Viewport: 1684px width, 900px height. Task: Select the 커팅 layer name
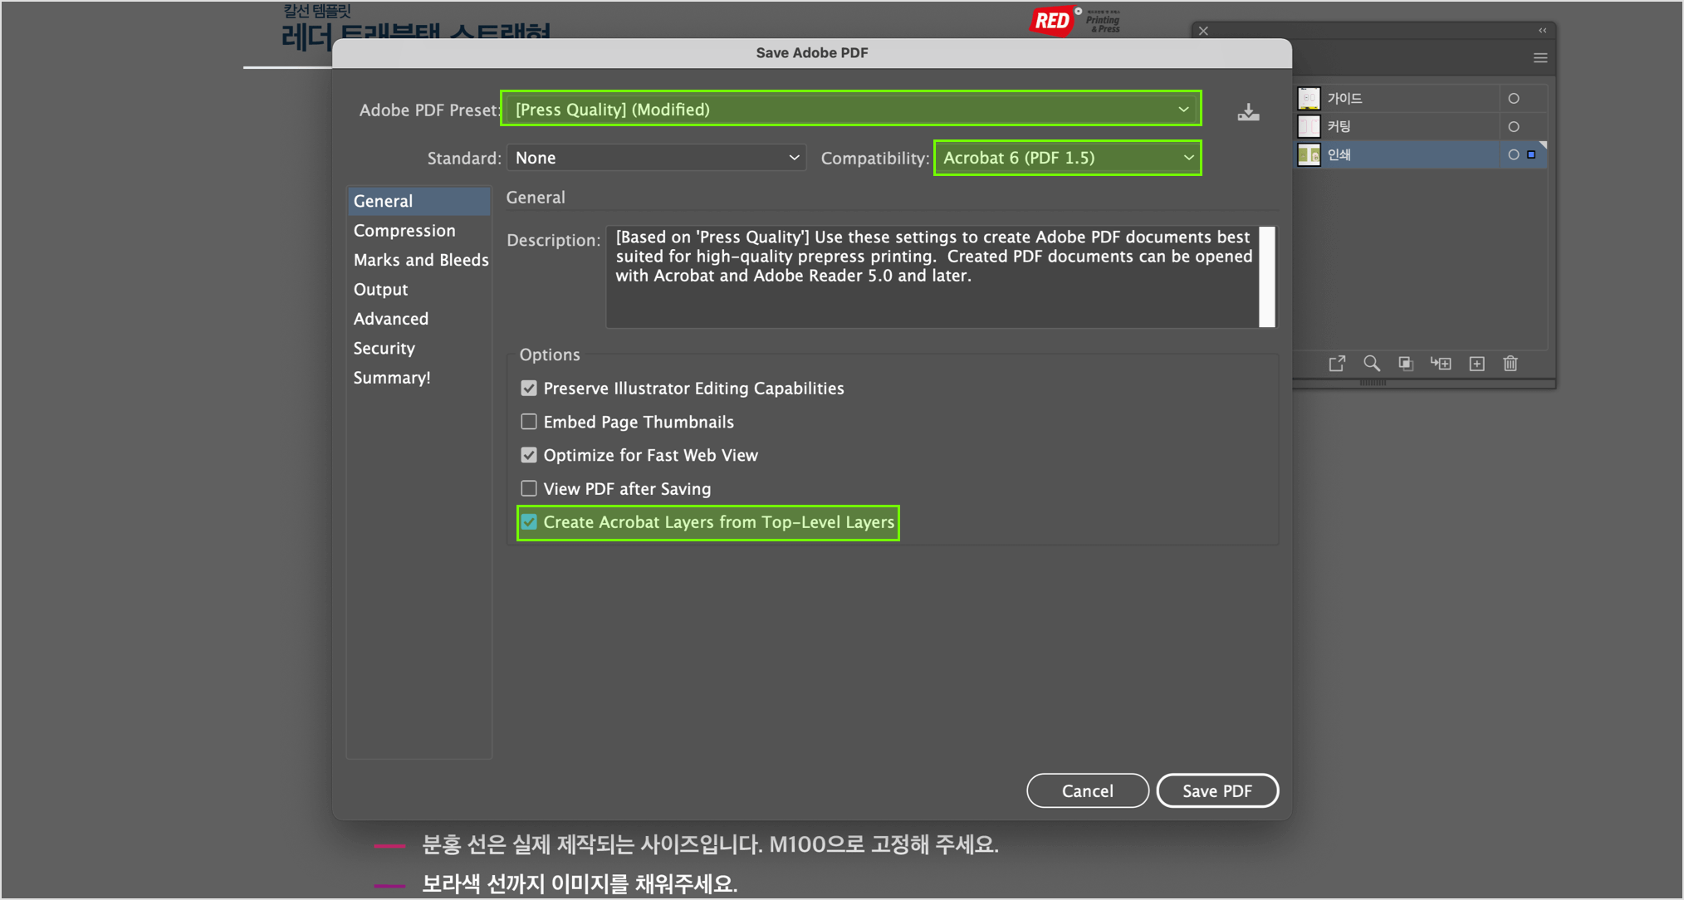(1339, 127)
